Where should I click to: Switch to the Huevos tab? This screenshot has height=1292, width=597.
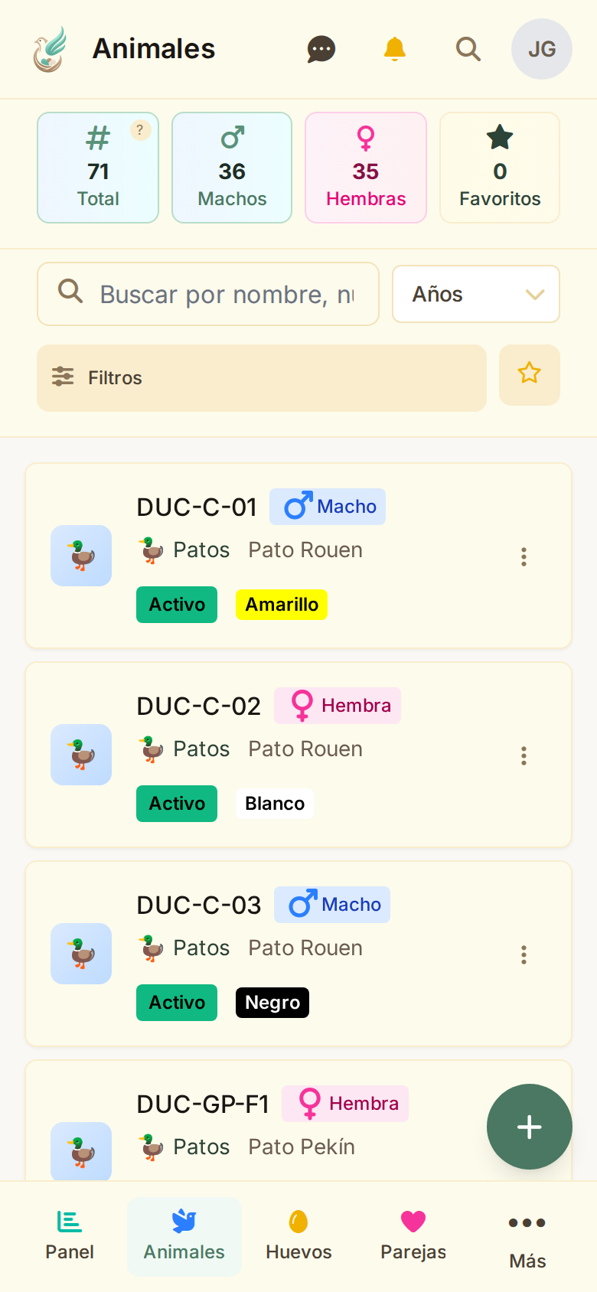[x=298, y=1236]
